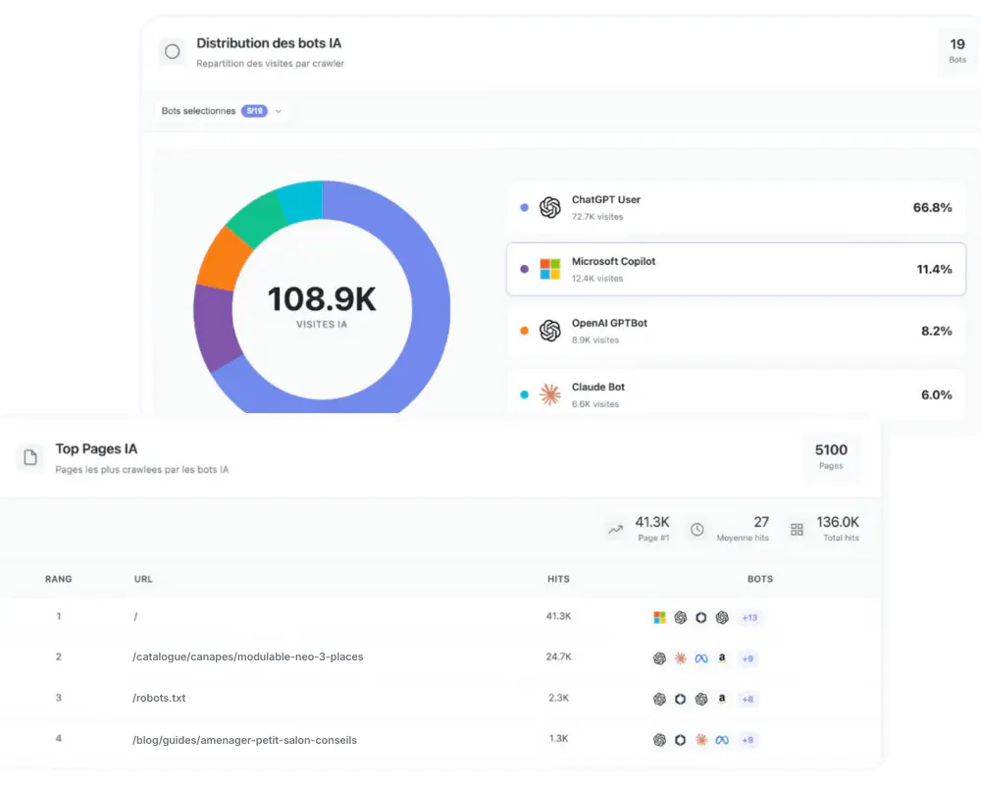981x785 pixels.
Task: Select the Amazon bot icon in robots.txt row
Action: [722, 698]
